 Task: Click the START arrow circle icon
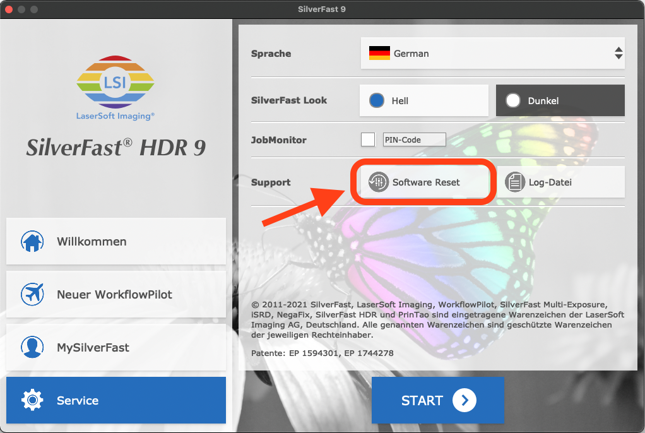(465, 400)
